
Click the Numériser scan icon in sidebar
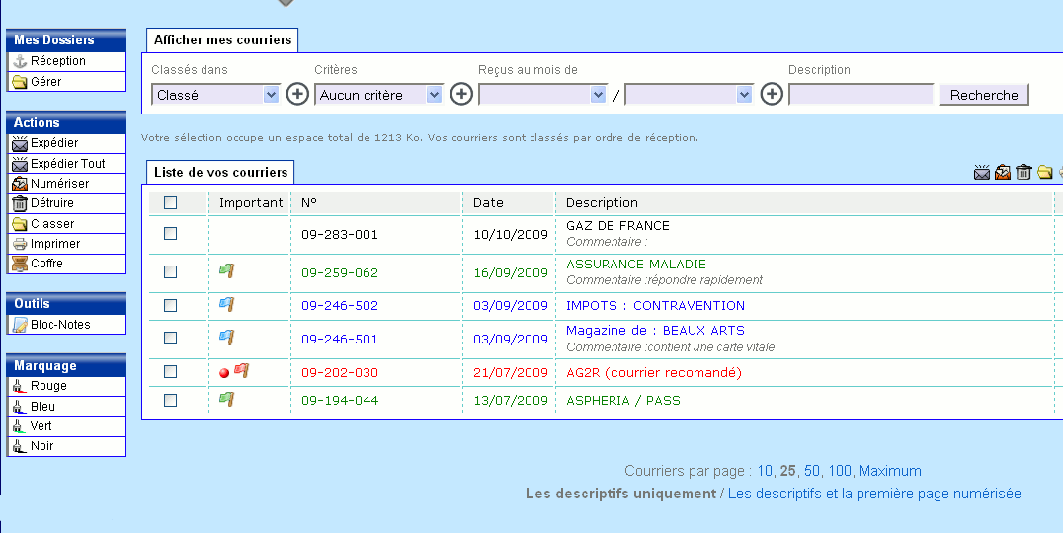(19, 184)
